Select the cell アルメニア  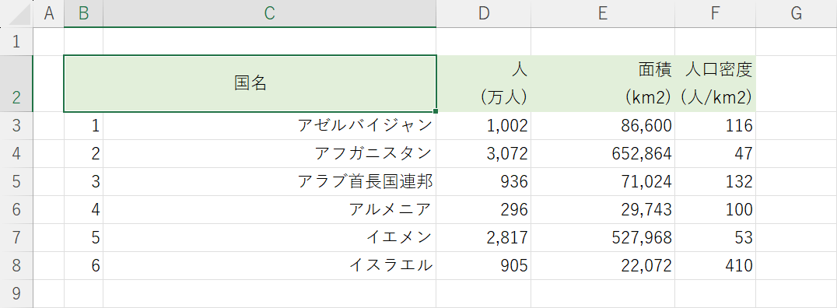pos(270,209)
